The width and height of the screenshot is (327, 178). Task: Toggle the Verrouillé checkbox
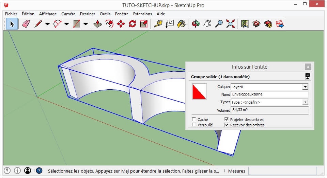click(x=194, y=125)
